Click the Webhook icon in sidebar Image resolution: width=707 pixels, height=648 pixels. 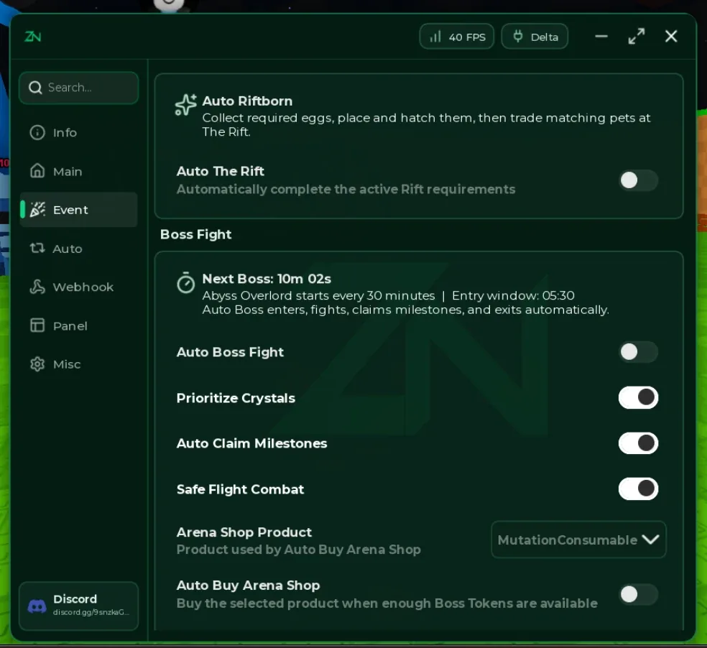37,287
